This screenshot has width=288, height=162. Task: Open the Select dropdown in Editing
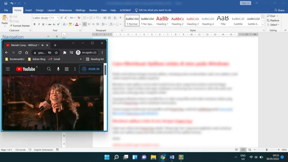tap(273, 25)
